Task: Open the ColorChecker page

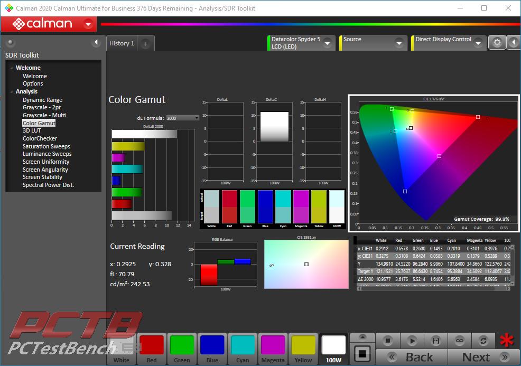Action: pos(40,138)
